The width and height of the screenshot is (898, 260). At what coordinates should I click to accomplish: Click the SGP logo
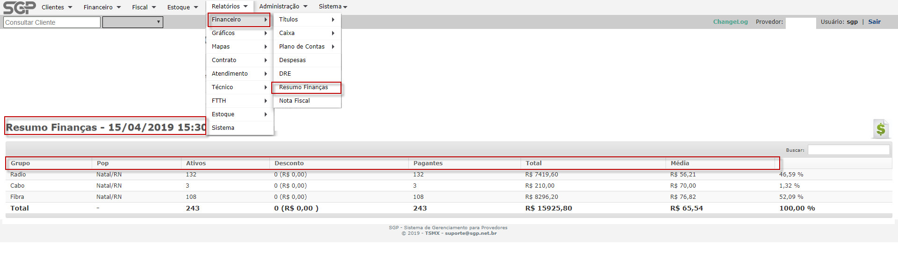(x=19, y=7)
